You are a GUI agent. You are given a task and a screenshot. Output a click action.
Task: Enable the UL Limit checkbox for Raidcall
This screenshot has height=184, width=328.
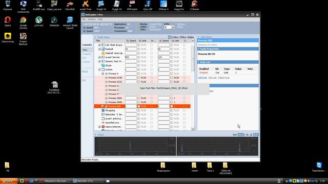pyautogui.click(x=172, y=49)
